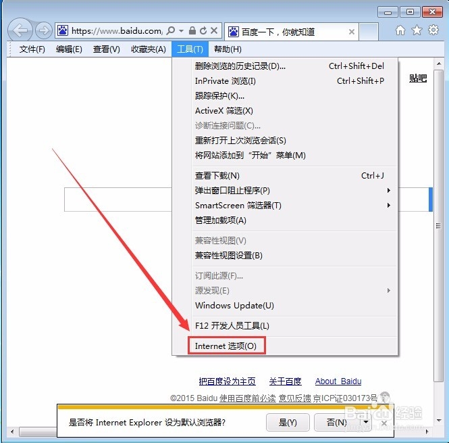Select the 百度一下，你就知道 tab
449x443 pixels.
290,32
